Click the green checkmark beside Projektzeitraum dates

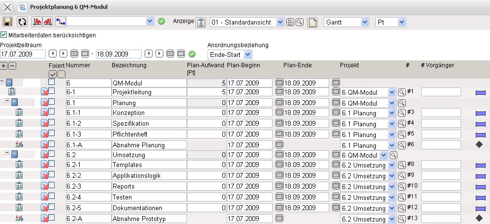192,54
